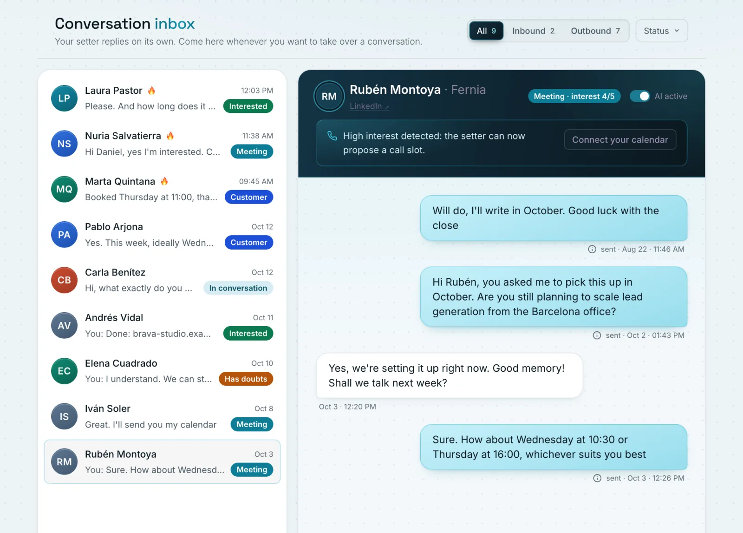Click Connect your calendar button
Screen dimensions: 743x533
point(620,139)
